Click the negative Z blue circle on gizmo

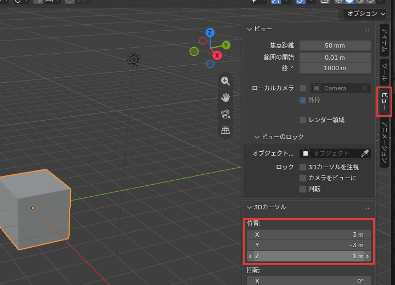pos(210,64)
